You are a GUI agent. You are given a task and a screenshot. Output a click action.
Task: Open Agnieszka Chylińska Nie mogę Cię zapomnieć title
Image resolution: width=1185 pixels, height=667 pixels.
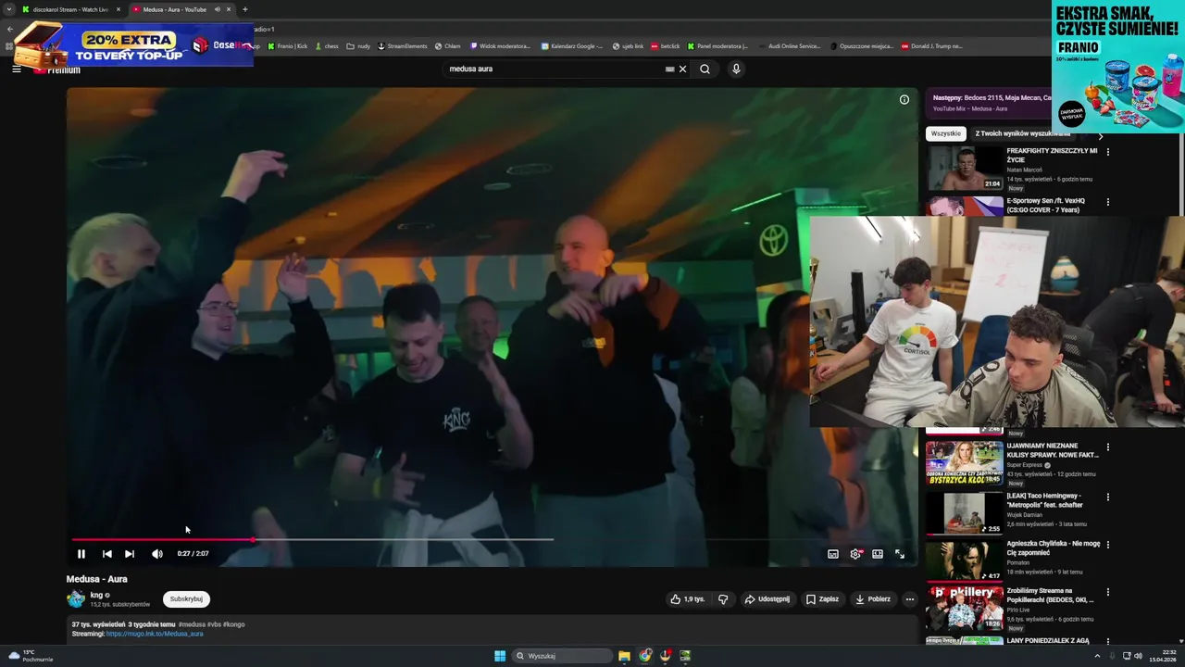click(x=1054, y=548)
